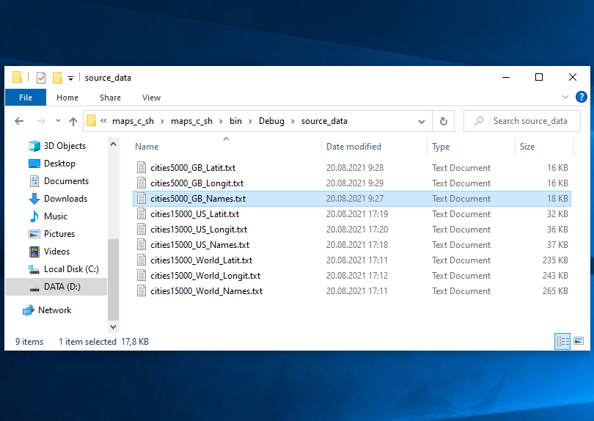Click the Debug breadcrumb segment
The width and height of the screenshot is (594, 421).
point(271,121)
